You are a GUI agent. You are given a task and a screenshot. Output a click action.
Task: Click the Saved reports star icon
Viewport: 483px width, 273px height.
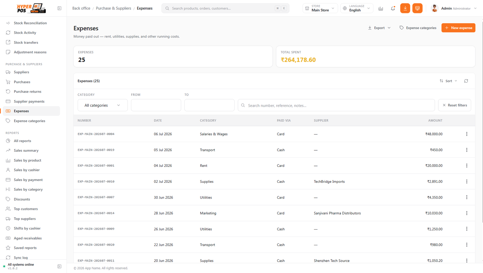[8, 248]
